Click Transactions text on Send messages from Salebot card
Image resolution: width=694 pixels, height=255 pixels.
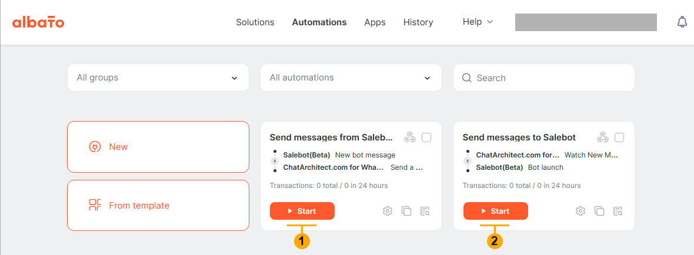328,186
